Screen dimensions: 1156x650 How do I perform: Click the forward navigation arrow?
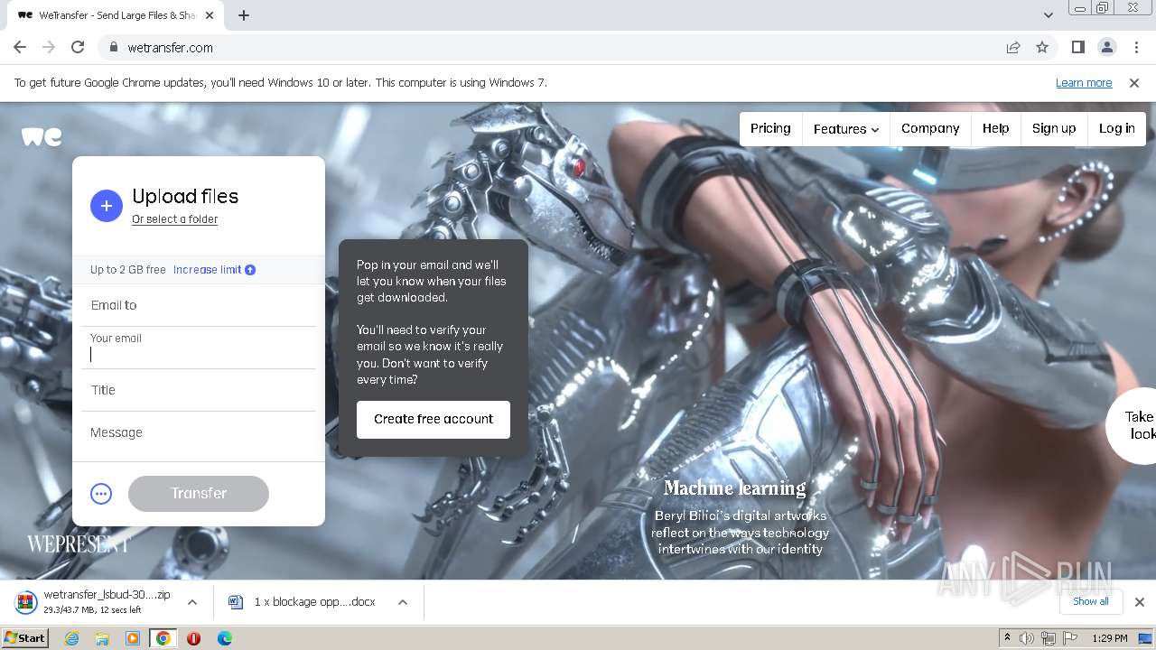pos(49,47)
